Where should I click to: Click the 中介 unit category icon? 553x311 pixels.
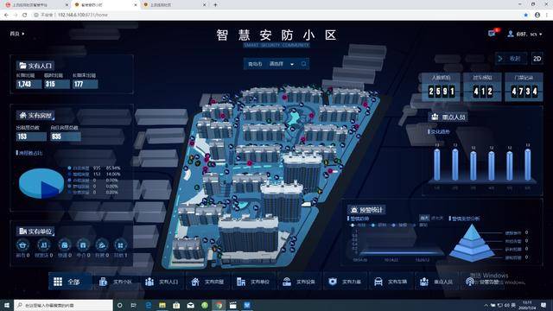coord(83,244)
